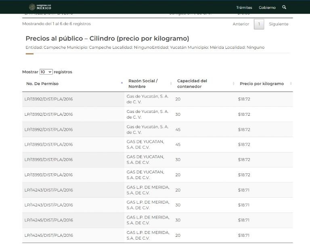Click price $18.71 in LP/14243 capacity 20 row
This screenshot has width=310, height=244.
243,190
